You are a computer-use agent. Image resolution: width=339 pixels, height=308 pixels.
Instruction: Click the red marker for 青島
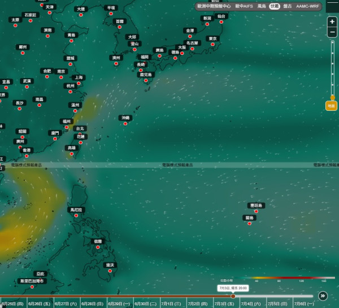[x=71, y=41]
